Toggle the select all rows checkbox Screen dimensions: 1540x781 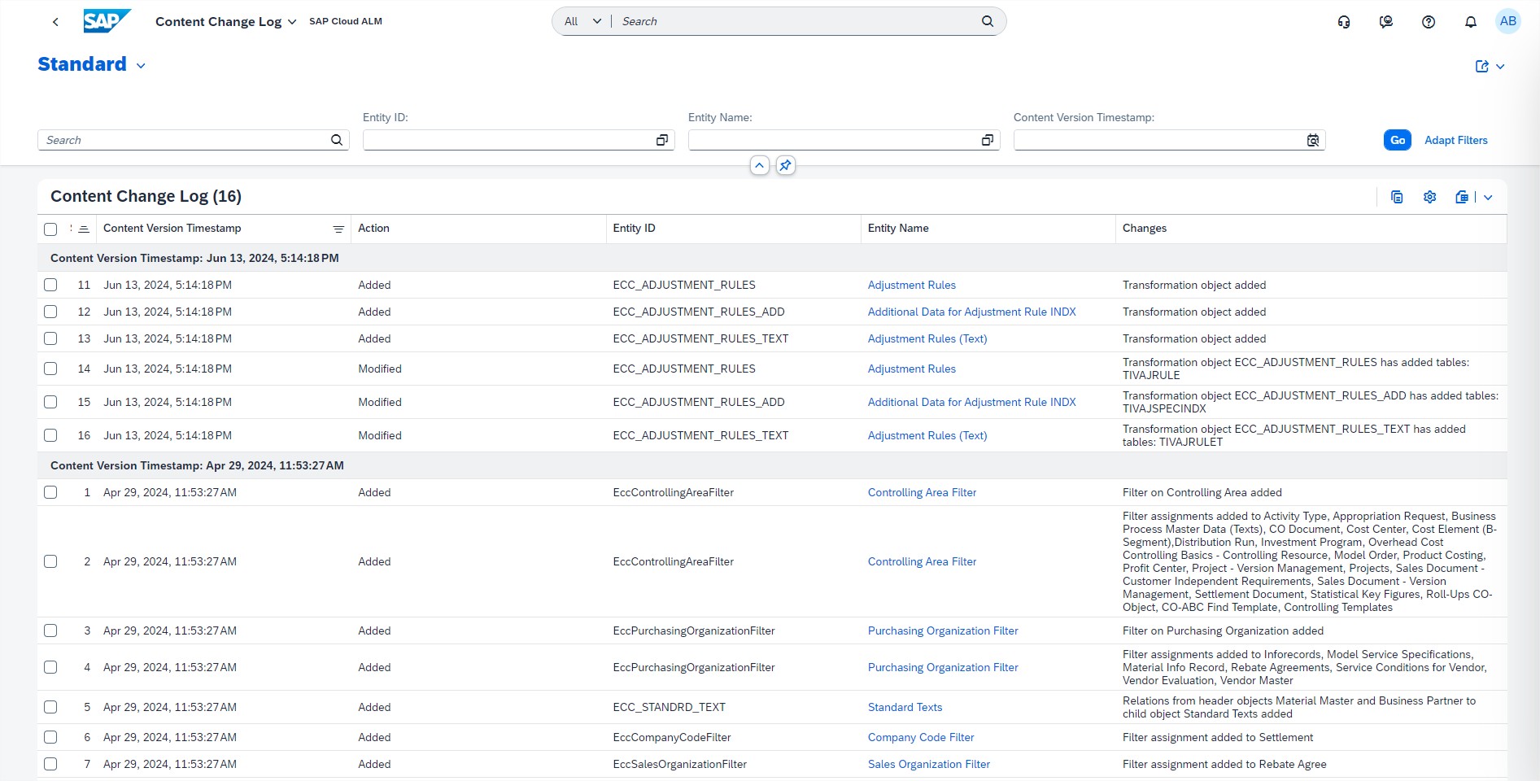[x=50, y=229]
